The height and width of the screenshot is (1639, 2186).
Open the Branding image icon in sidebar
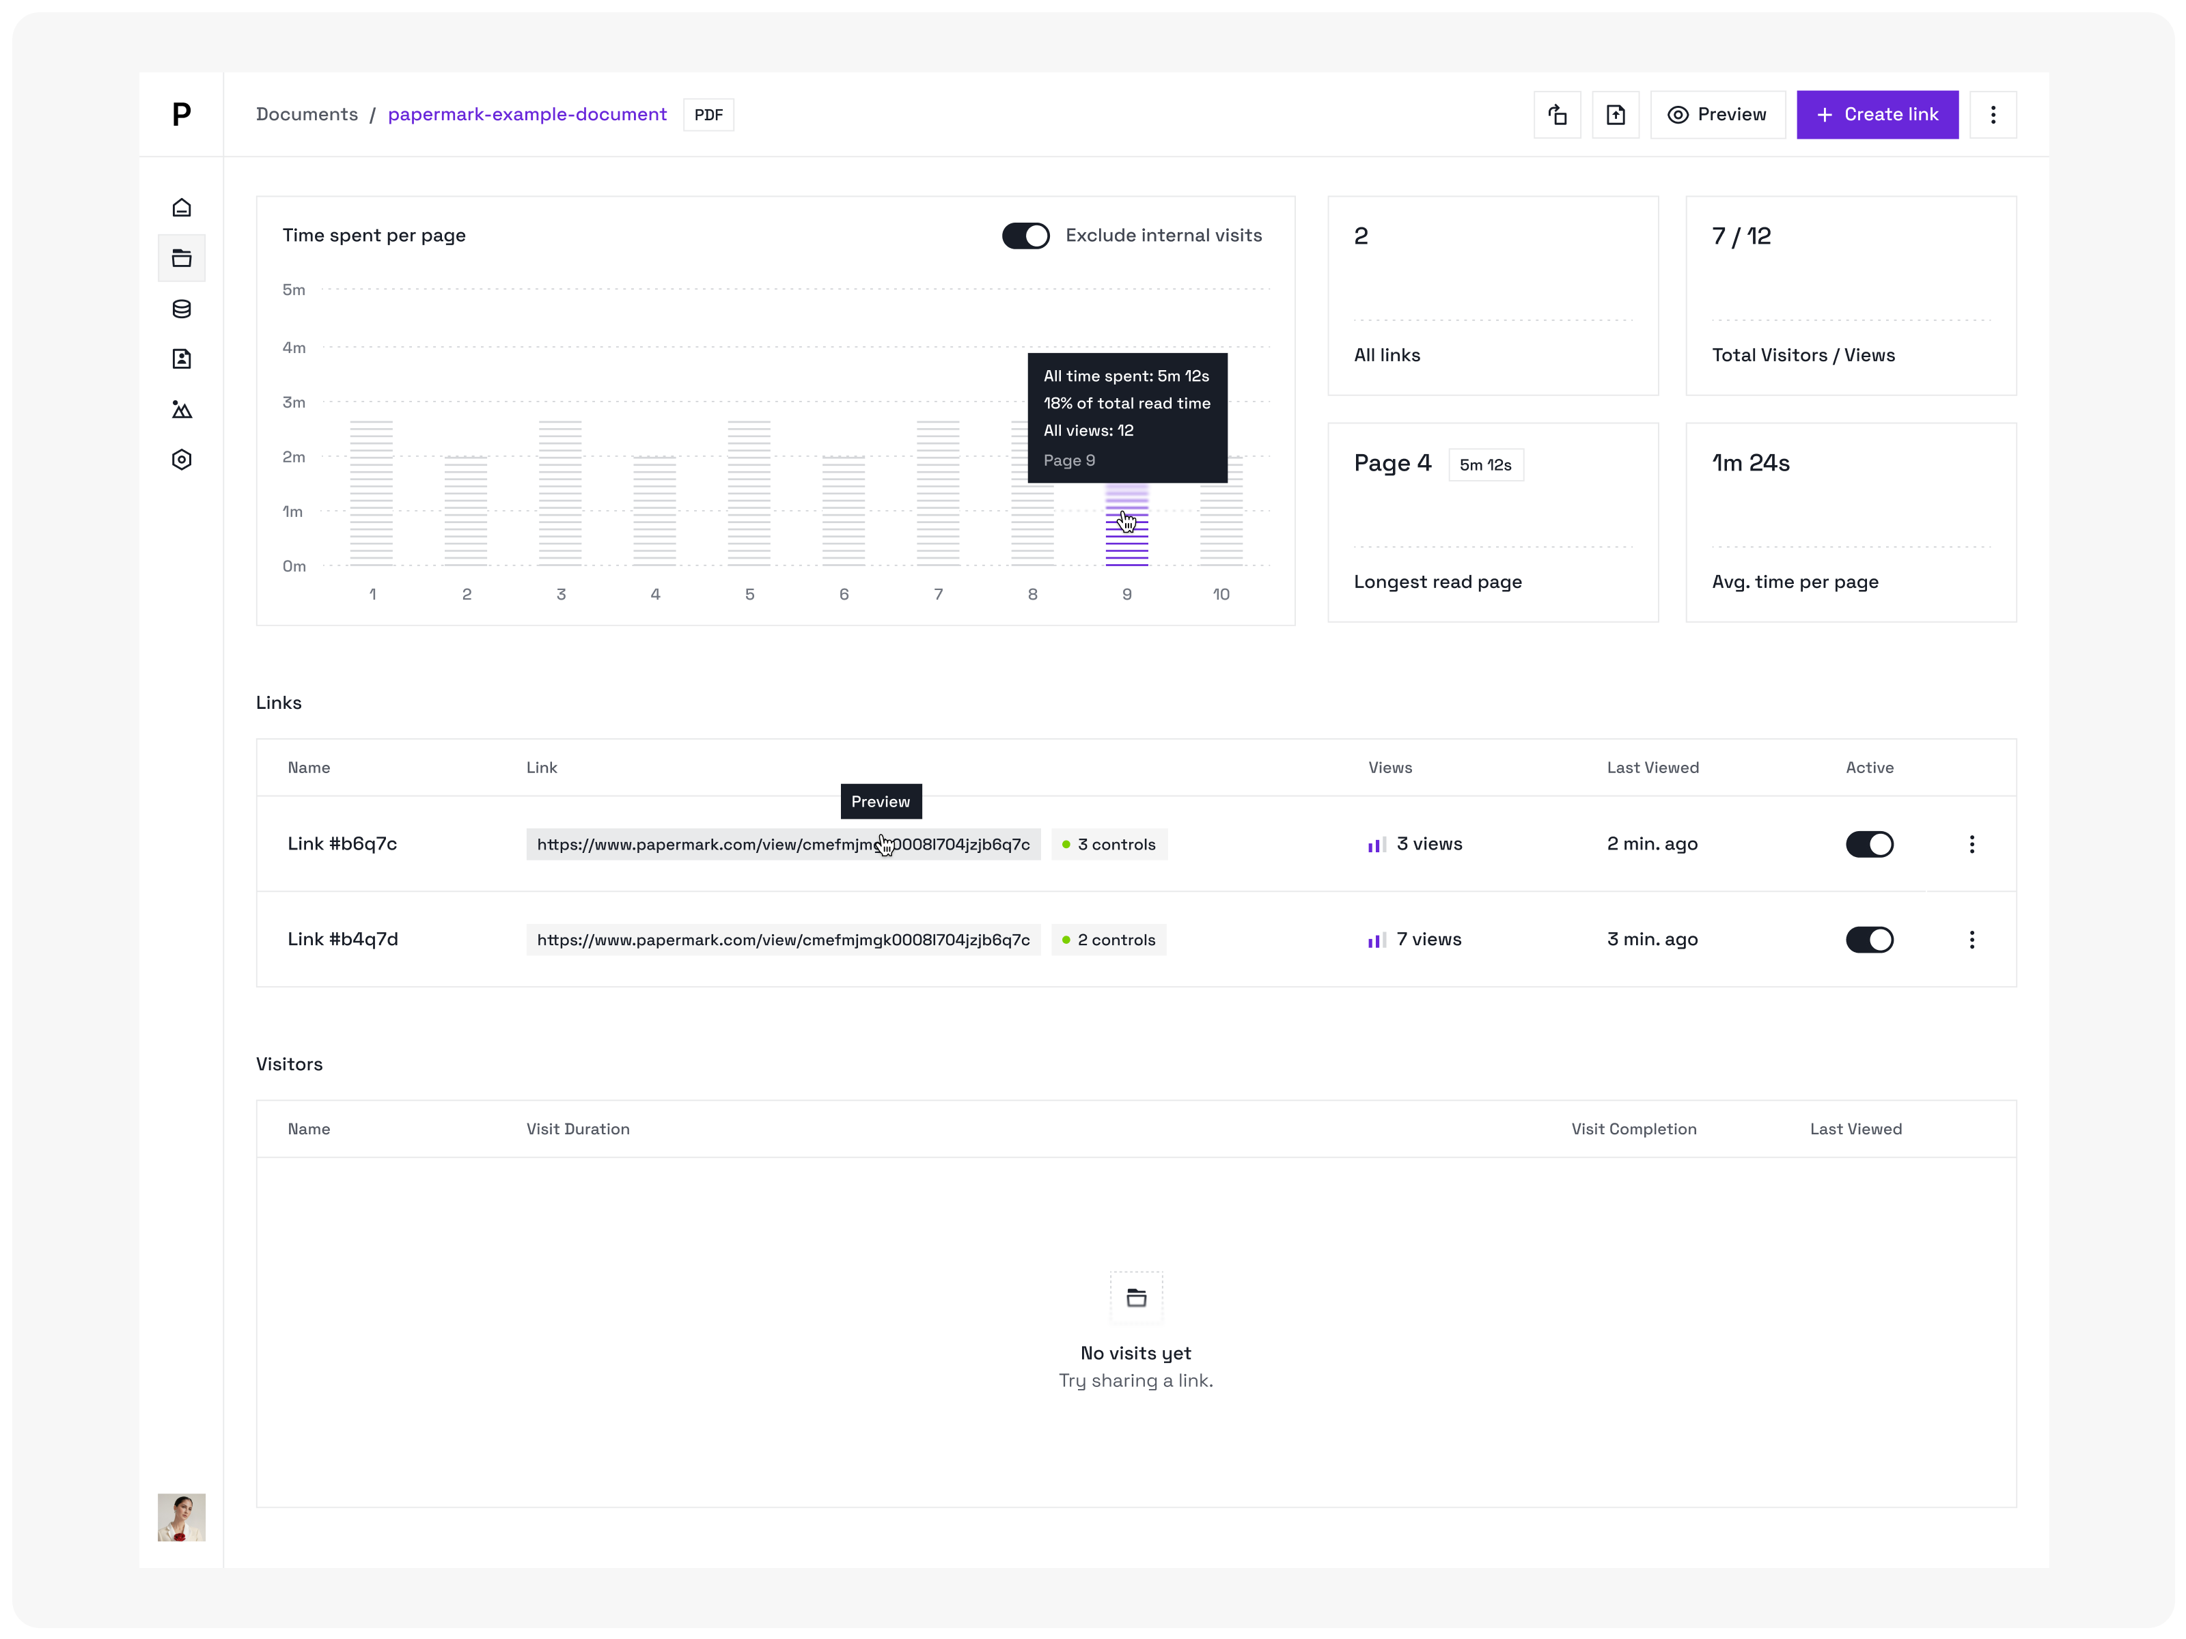(x=182, y=409)
